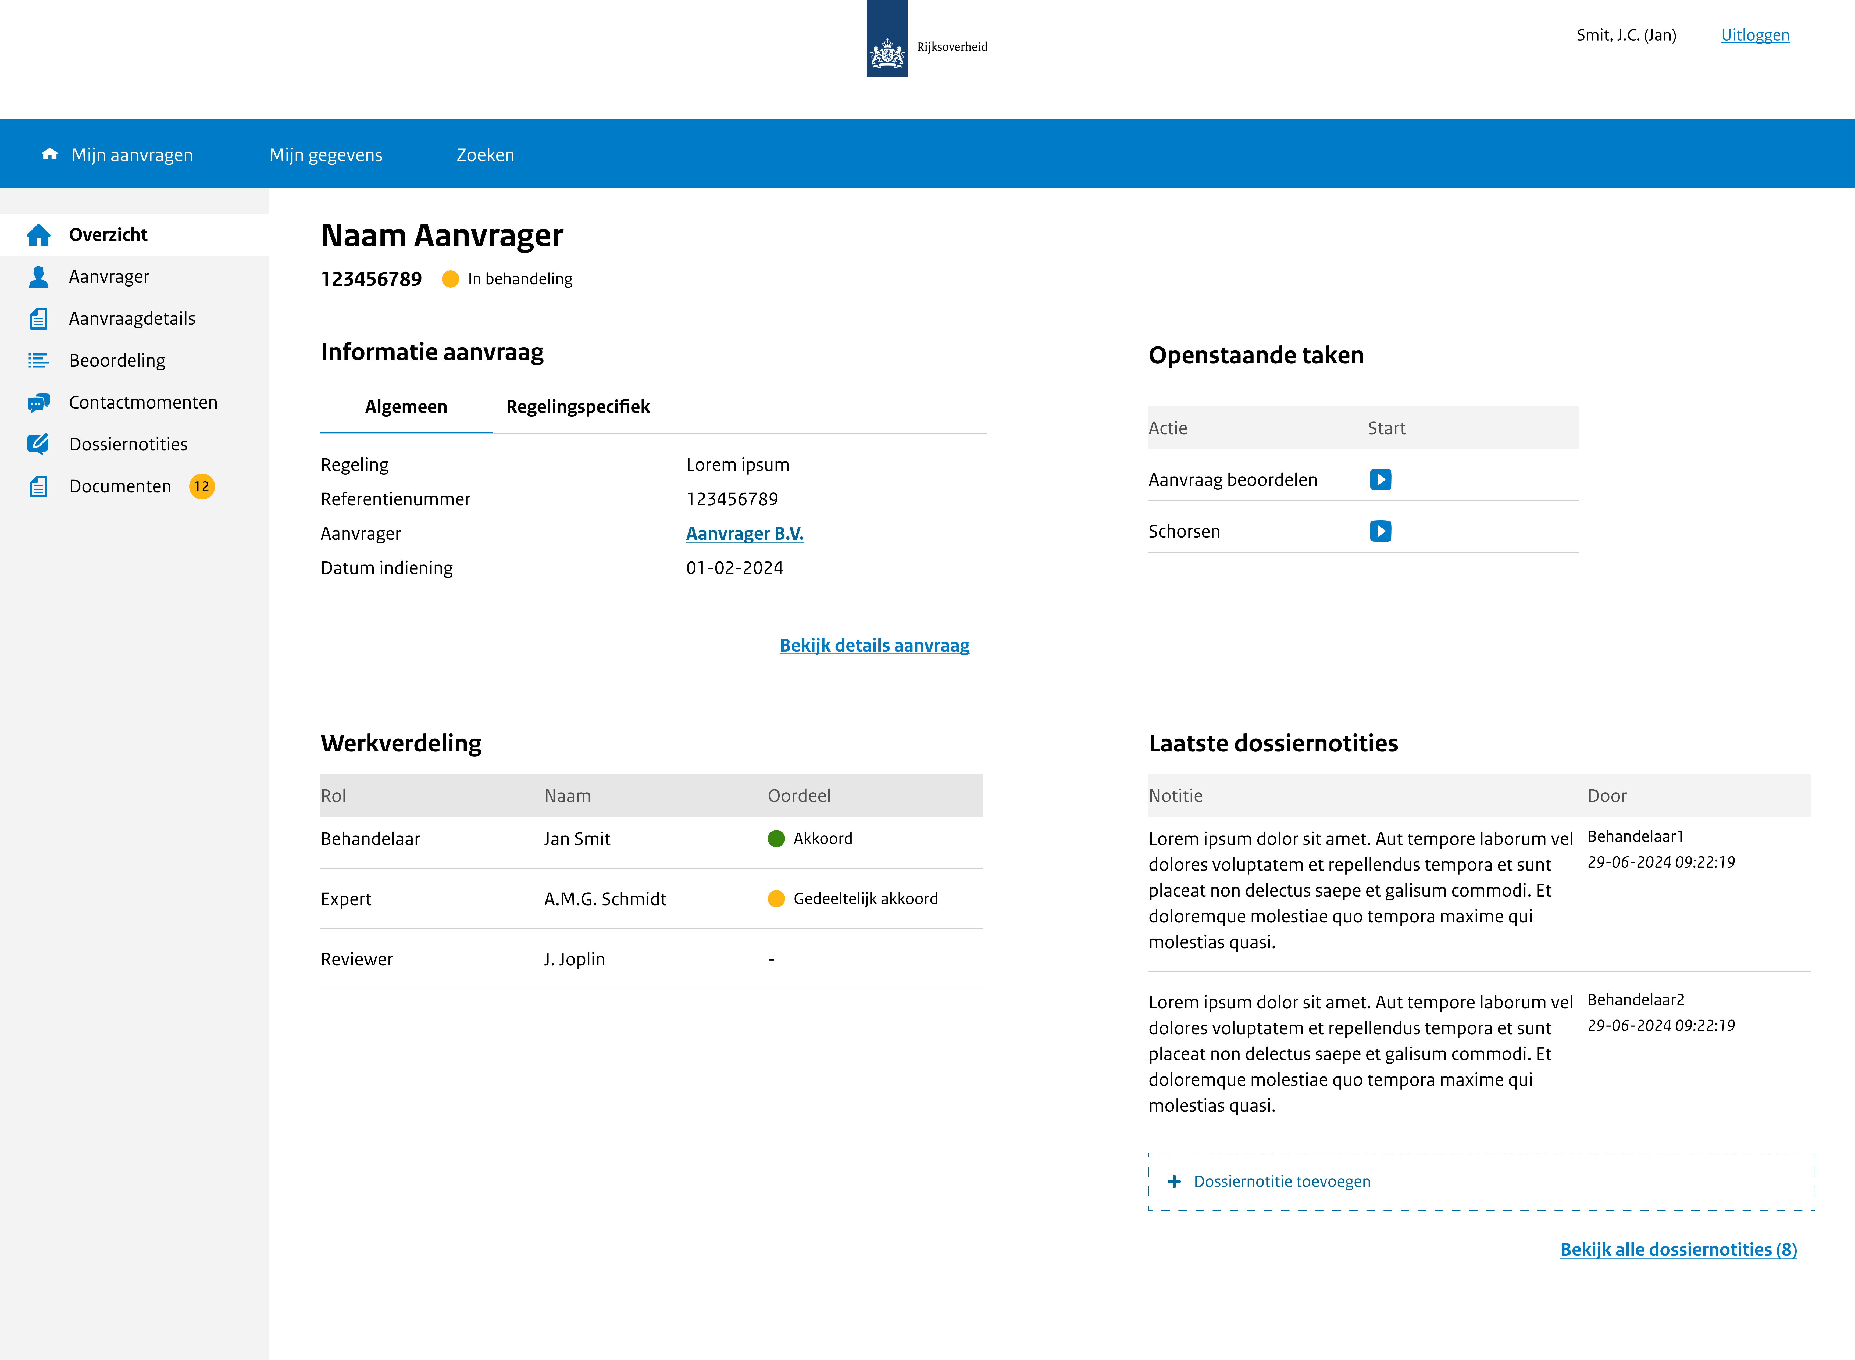
Task: Click the orange 12 badge on Documenten
Action: [202, 486]
